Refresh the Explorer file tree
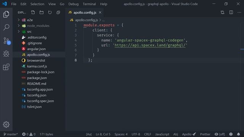This screenshot has height=137, width=244. pos(50,13)
